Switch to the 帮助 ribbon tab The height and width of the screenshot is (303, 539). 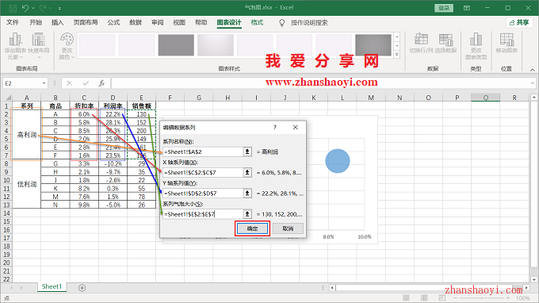pos(201,22)
